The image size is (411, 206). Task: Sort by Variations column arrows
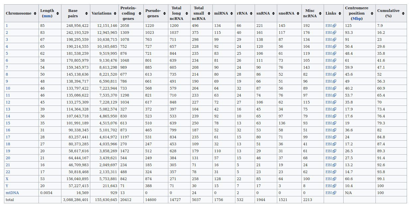coord(115,14)
